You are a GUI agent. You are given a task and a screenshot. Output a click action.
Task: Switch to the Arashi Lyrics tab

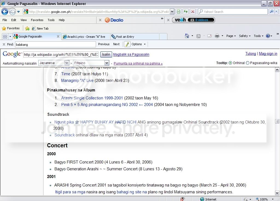tap(86, 37)
